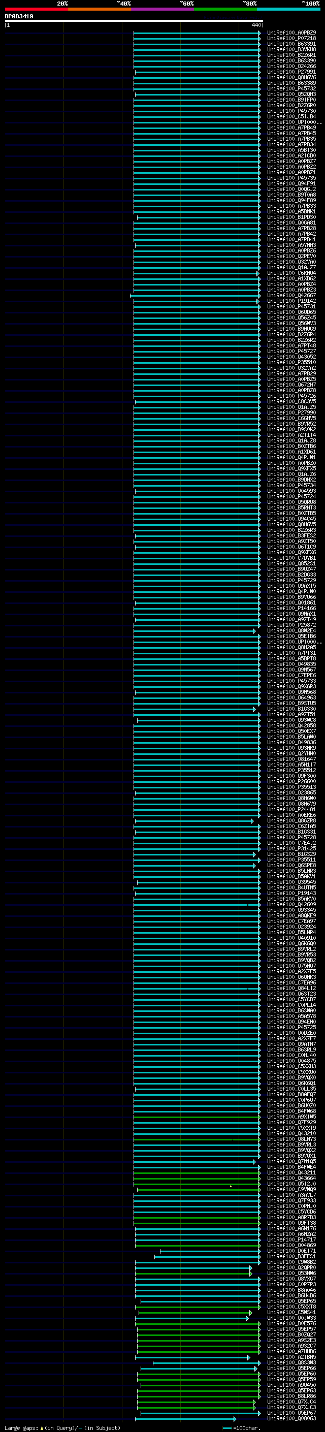Select hit label UniRef100_A2IBN5
Screen dimensions: 325x1432
(x=291, y=1357)
